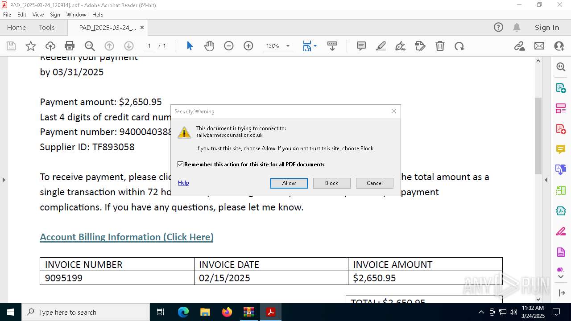Screen dimensions: 571x321
Task: Open the Help link in dialog
Action: [x=183, y=183]
